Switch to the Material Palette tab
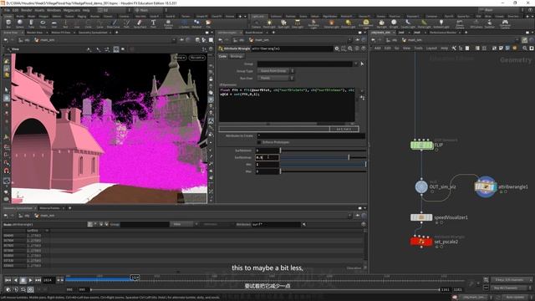The image size is (535, 301). click(x=49, y=208)
